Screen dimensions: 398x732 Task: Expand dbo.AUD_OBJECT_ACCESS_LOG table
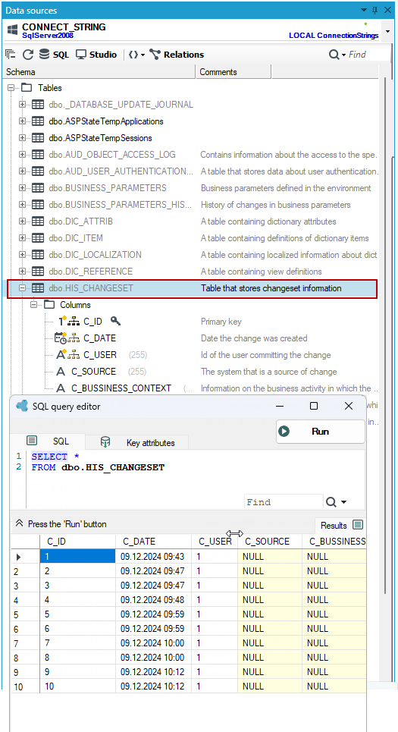pos(22,155)
